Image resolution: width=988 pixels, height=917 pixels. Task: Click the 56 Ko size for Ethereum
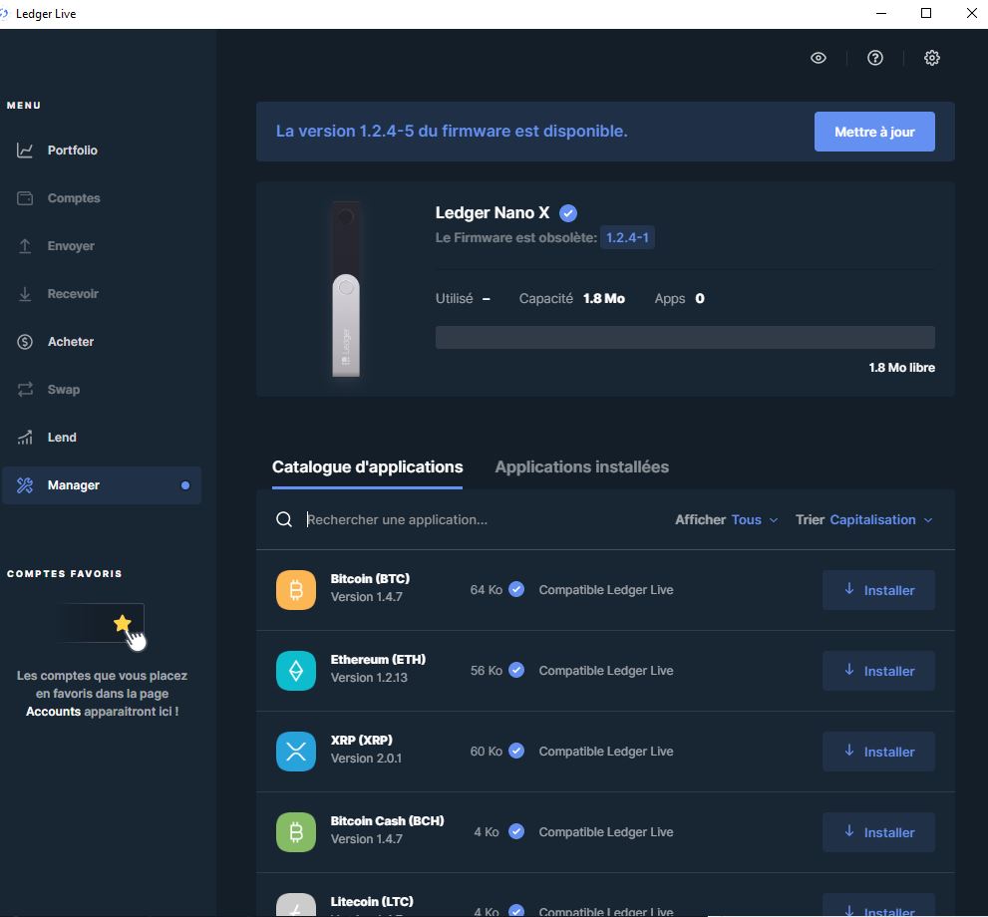click(x=486, y=670)
